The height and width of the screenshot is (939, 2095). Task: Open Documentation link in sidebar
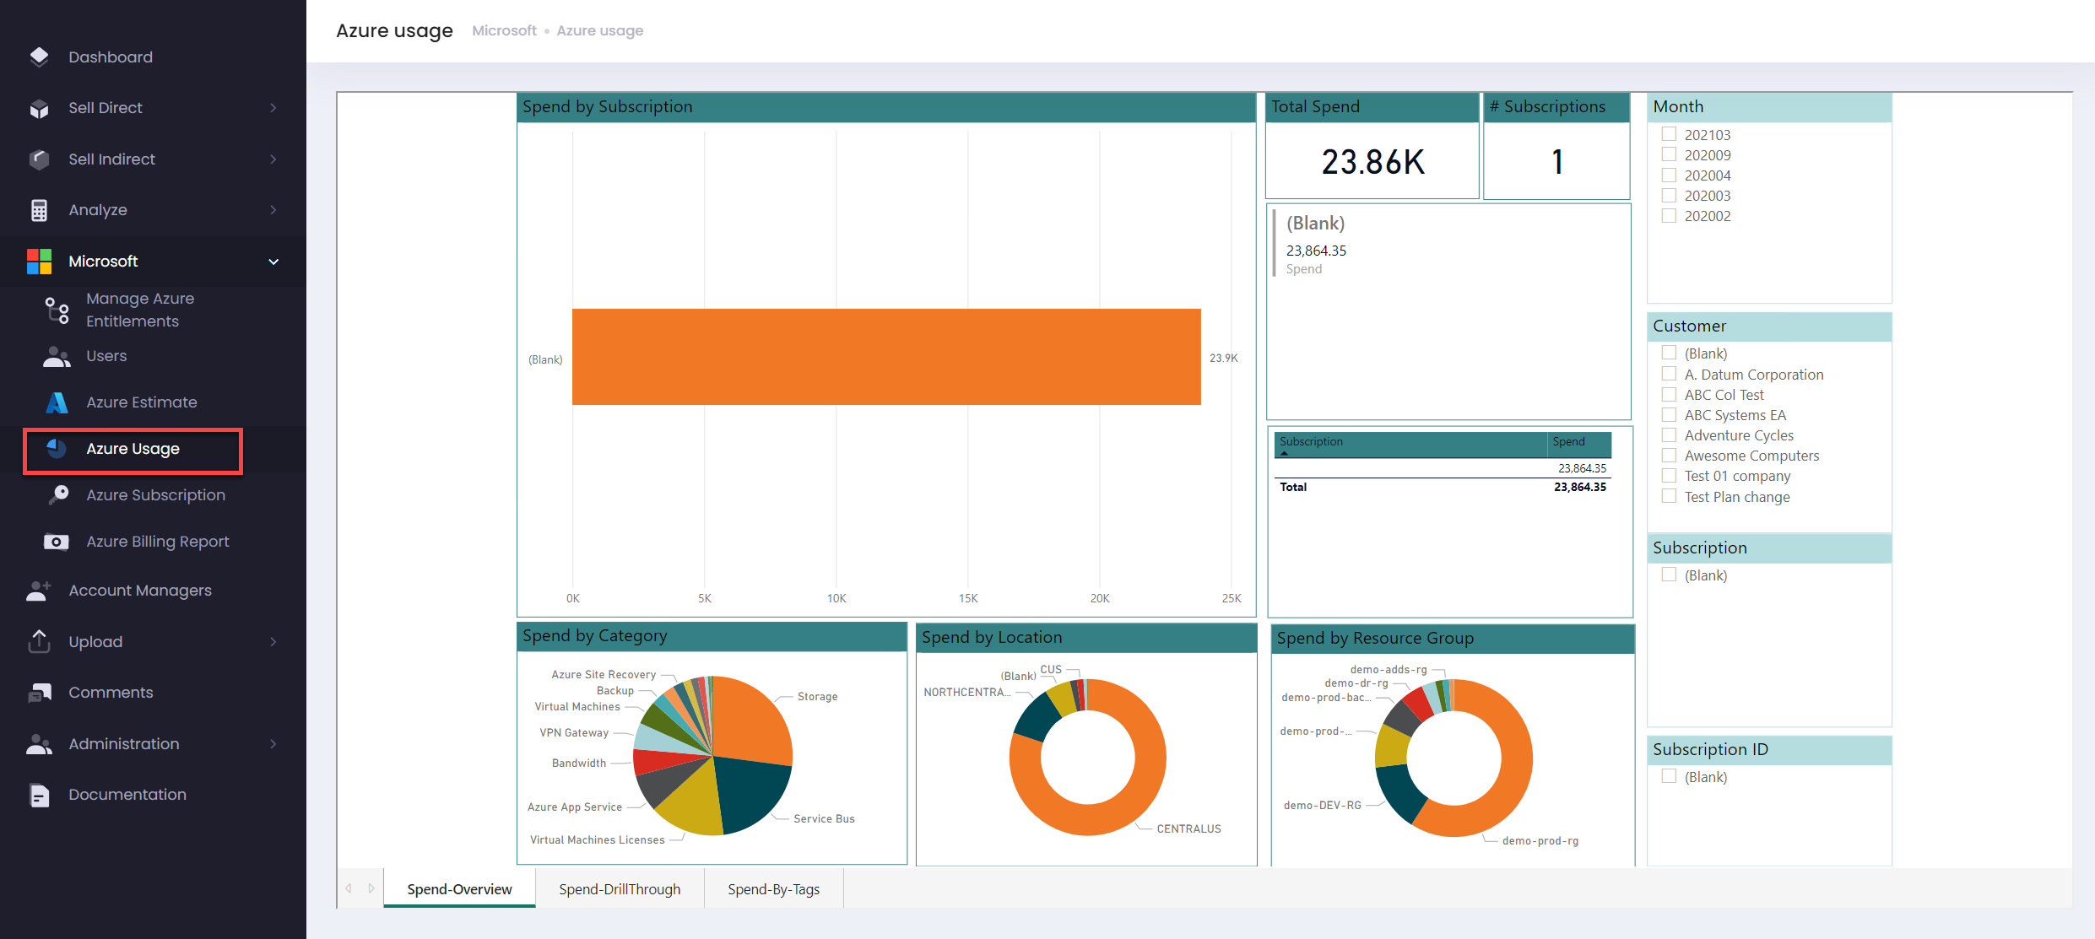tap(127, 795)
